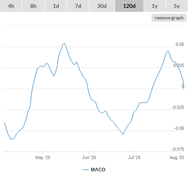
Task: Click the Jun '25 axis label
Action: point(89,157)
